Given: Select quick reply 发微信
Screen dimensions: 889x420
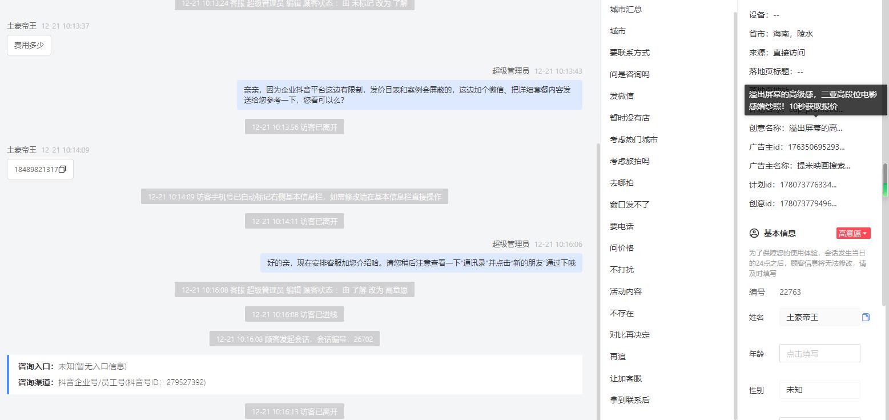Looking at the screenshot, I should 622,96.
